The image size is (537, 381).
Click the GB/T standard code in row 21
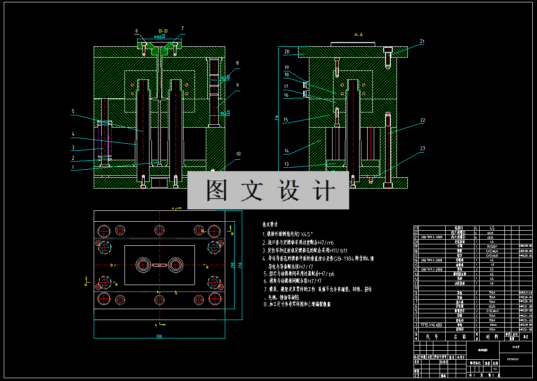click(x=432, y=237)
